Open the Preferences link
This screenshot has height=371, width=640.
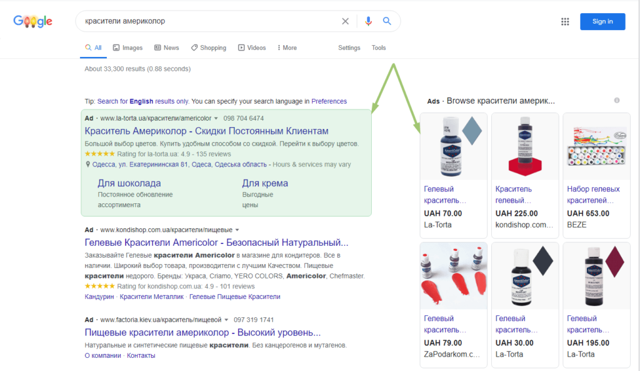329,101
